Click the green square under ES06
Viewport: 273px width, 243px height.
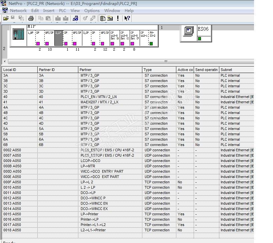200,39
